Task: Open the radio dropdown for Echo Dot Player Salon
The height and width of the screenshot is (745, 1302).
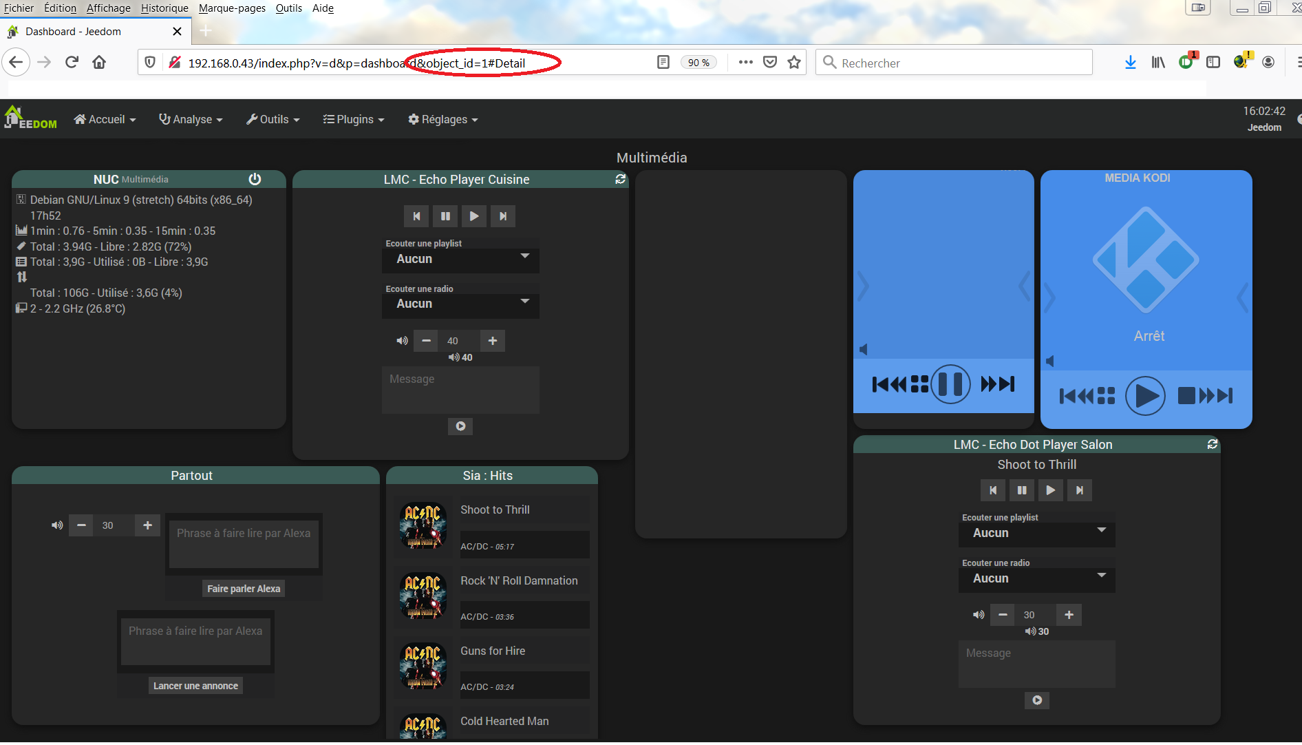Action: click(x=1037, y=579)
